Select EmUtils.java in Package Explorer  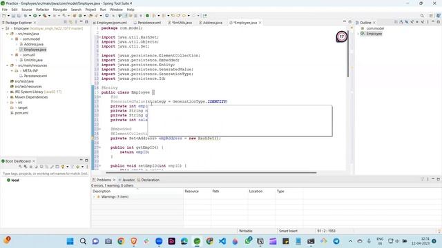33,60
